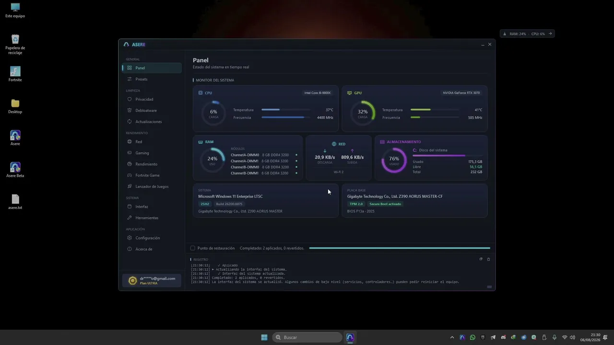Select the asere.txt file on the desktop
Image resolution: width=614 pixels, height=345 pixels.
(15, 202)
